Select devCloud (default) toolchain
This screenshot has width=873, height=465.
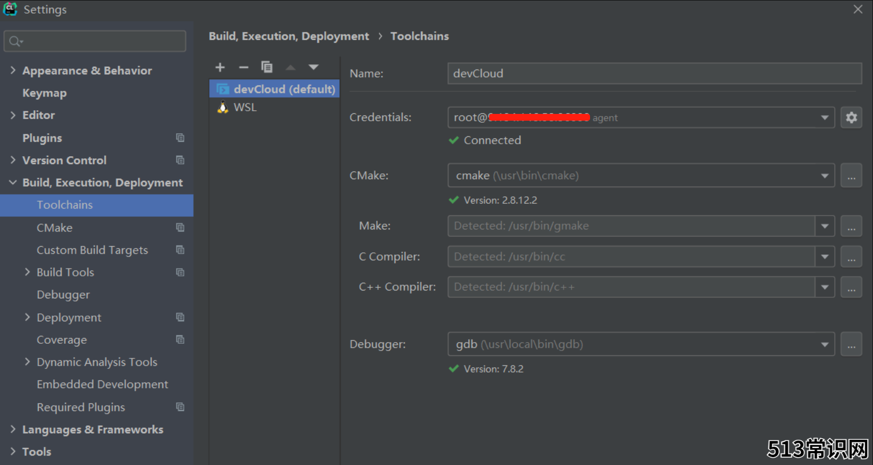click(x=275, y=89)
